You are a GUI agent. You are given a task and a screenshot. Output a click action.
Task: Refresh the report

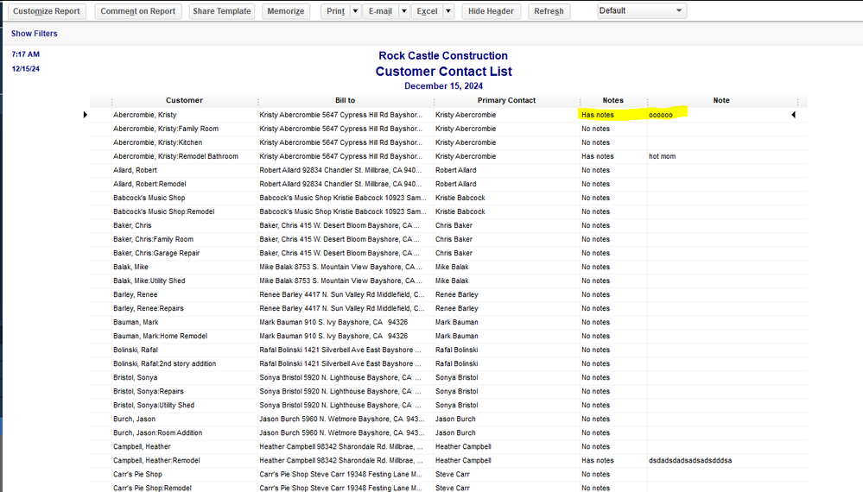pyautogui.click(x=549, y=11)
